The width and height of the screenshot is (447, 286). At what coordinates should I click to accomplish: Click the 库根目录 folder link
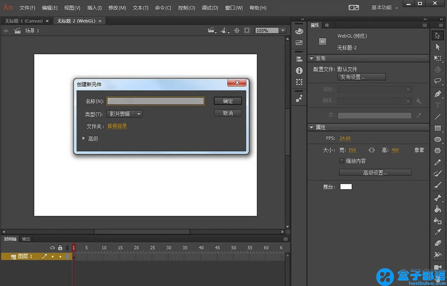tap(117, 126)
